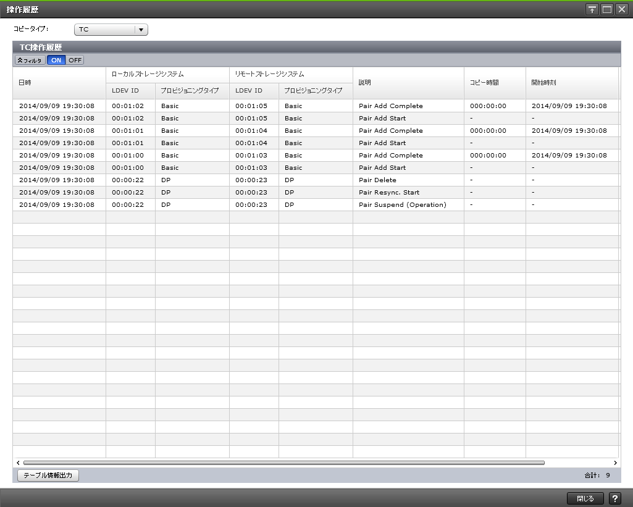Collapse the フィルタ expander button
The width and height of the screenshot is (633, 507).
[x=30, y=60]
